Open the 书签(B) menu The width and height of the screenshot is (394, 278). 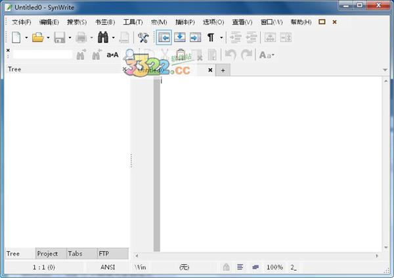(105, 22)
